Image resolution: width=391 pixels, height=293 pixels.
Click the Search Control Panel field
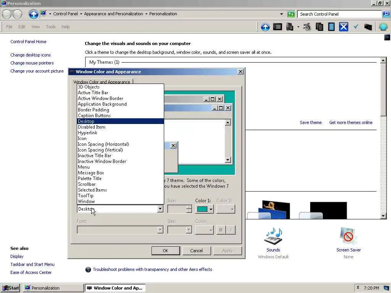coord(339,14)
